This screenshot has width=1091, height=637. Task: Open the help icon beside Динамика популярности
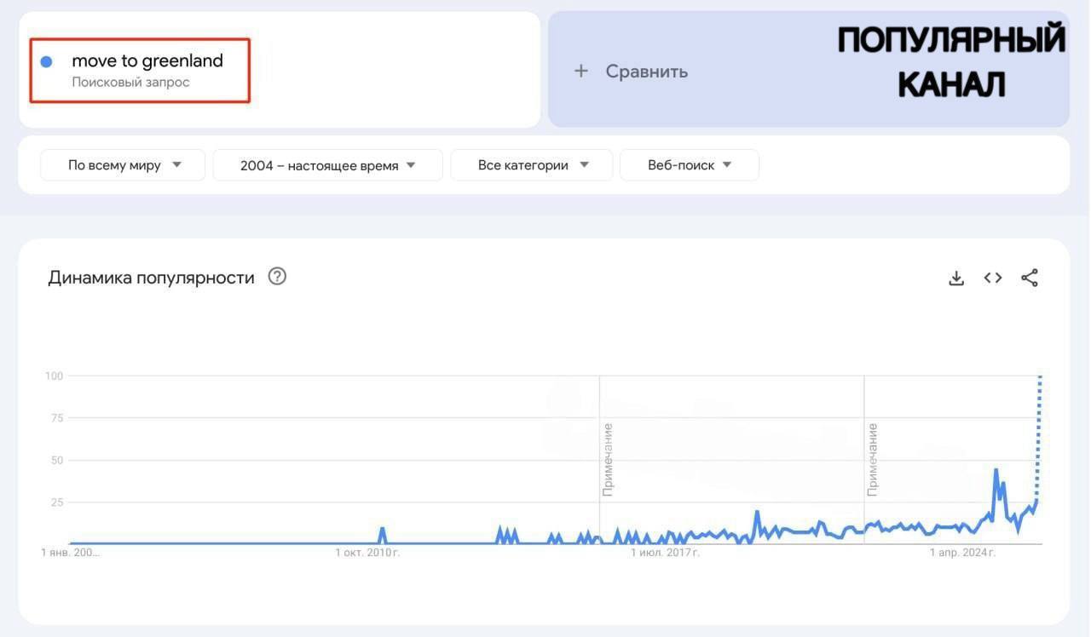pos(277,277)
